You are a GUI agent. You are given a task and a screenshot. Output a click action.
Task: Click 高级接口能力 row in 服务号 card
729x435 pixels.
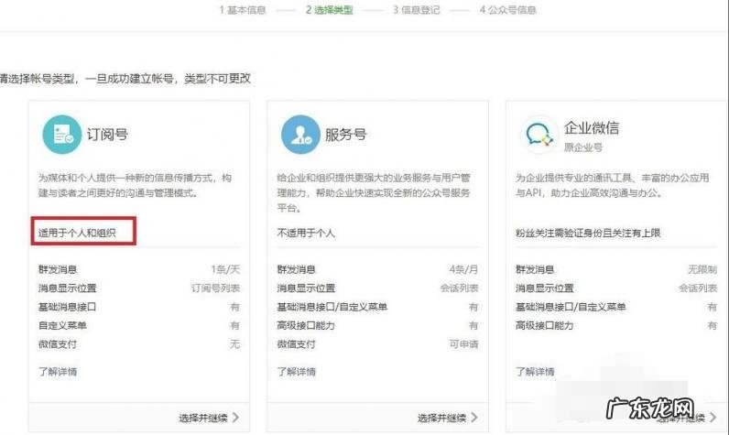click(x=377, y=325)
